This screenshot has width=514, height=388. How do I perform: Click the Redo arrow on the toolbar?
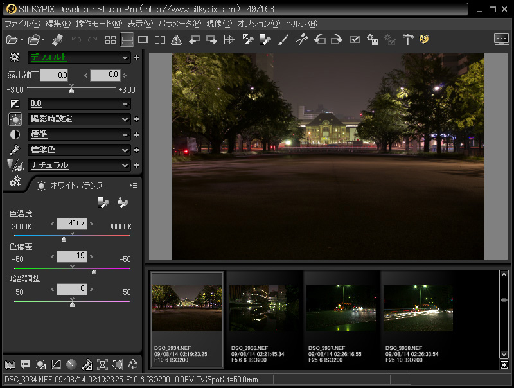(90, 39)
